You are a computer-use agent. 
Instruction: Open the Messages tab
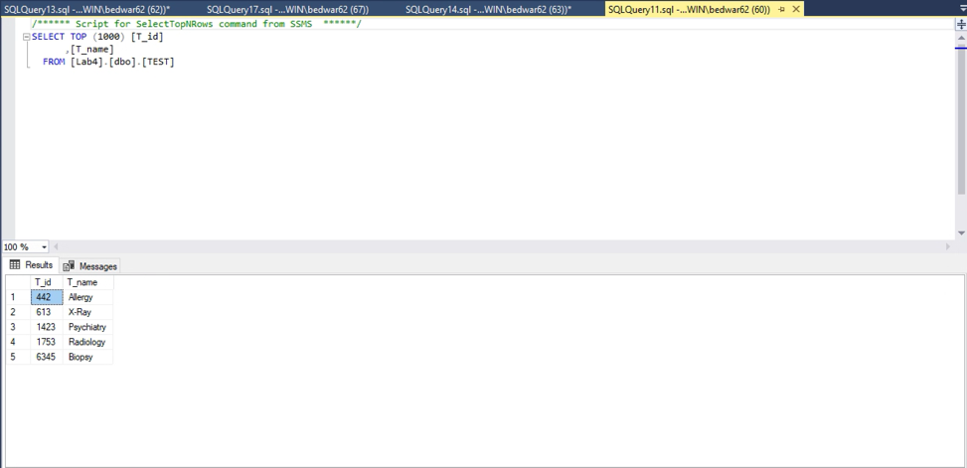[90, 266]
